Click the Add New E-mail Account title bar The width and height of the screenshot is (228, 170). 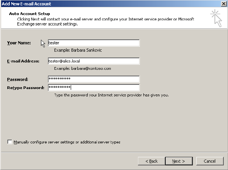coord(111,4)
